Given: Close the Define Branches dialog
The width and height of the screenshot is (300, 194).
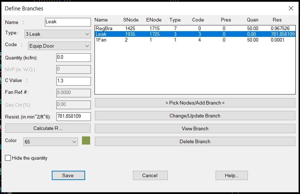Looking at the screenshot, I should coord(291,8).
